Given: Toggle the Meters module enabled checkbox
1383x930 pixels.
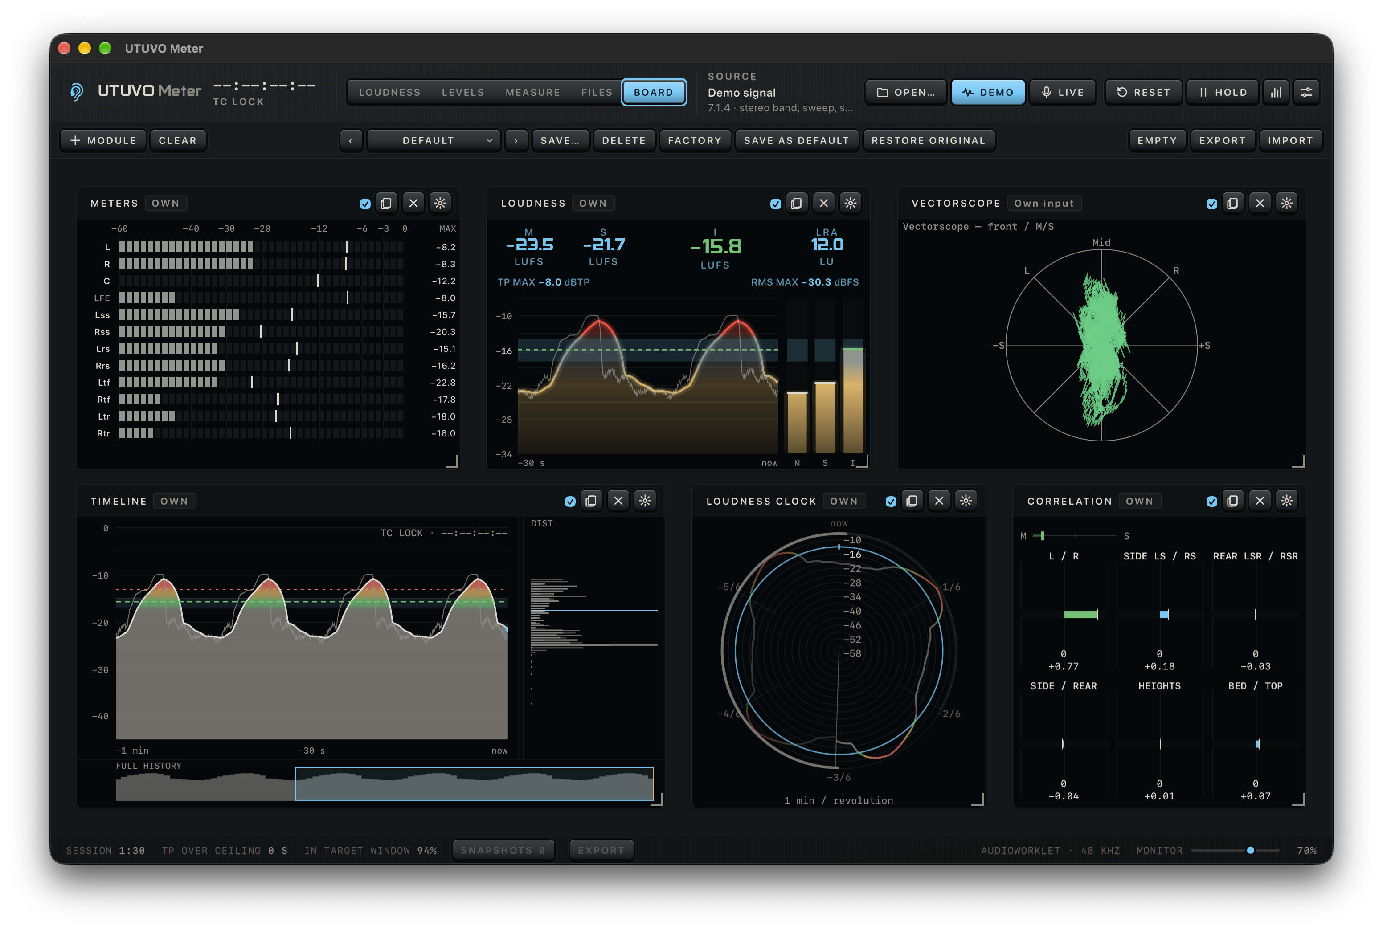Looking at the screenshot, I should coord(365,204).
